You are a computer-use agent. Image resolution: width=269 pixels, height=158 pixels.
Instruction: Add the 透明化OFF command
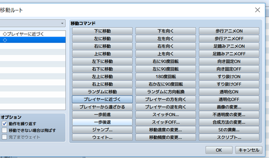pos(229,99)
